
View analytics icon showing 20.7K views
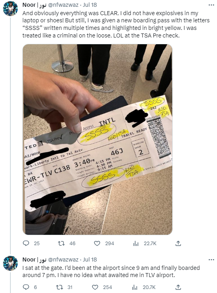coord(135,287)
